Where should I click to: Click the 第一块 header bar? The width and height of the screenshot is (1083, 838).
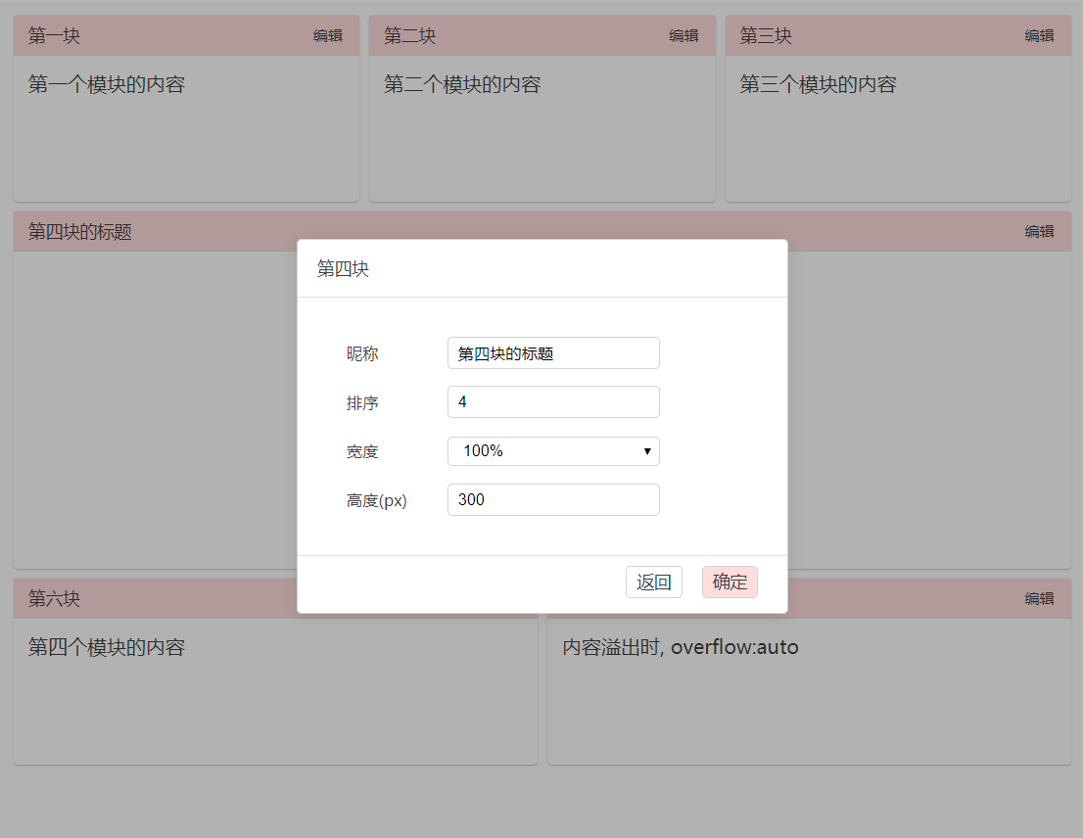[186, 35]
